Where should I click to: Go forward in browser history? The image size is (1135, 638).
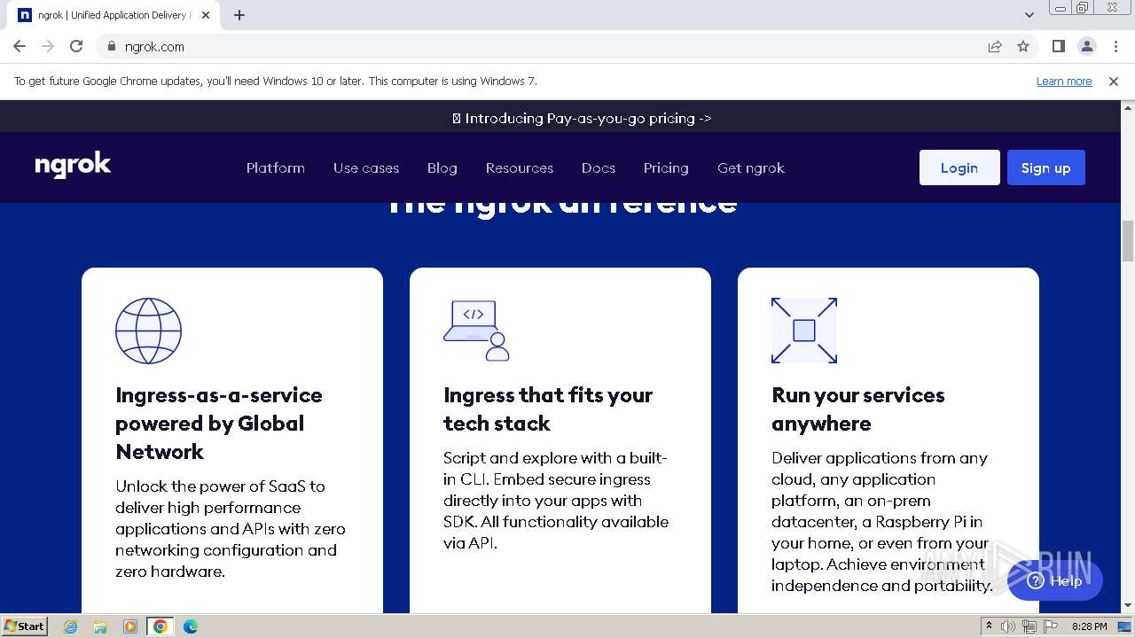(x=48, y=46)
